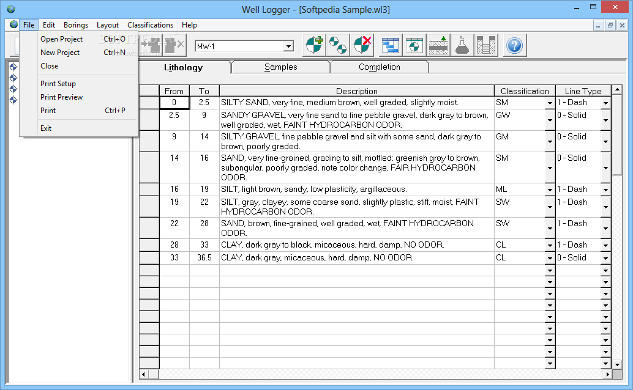Image resolution: width=633 pixels, height=390 pixels.
Task: Open Line Type dropdown for row 22 to 28
Action: coord(605,228)
